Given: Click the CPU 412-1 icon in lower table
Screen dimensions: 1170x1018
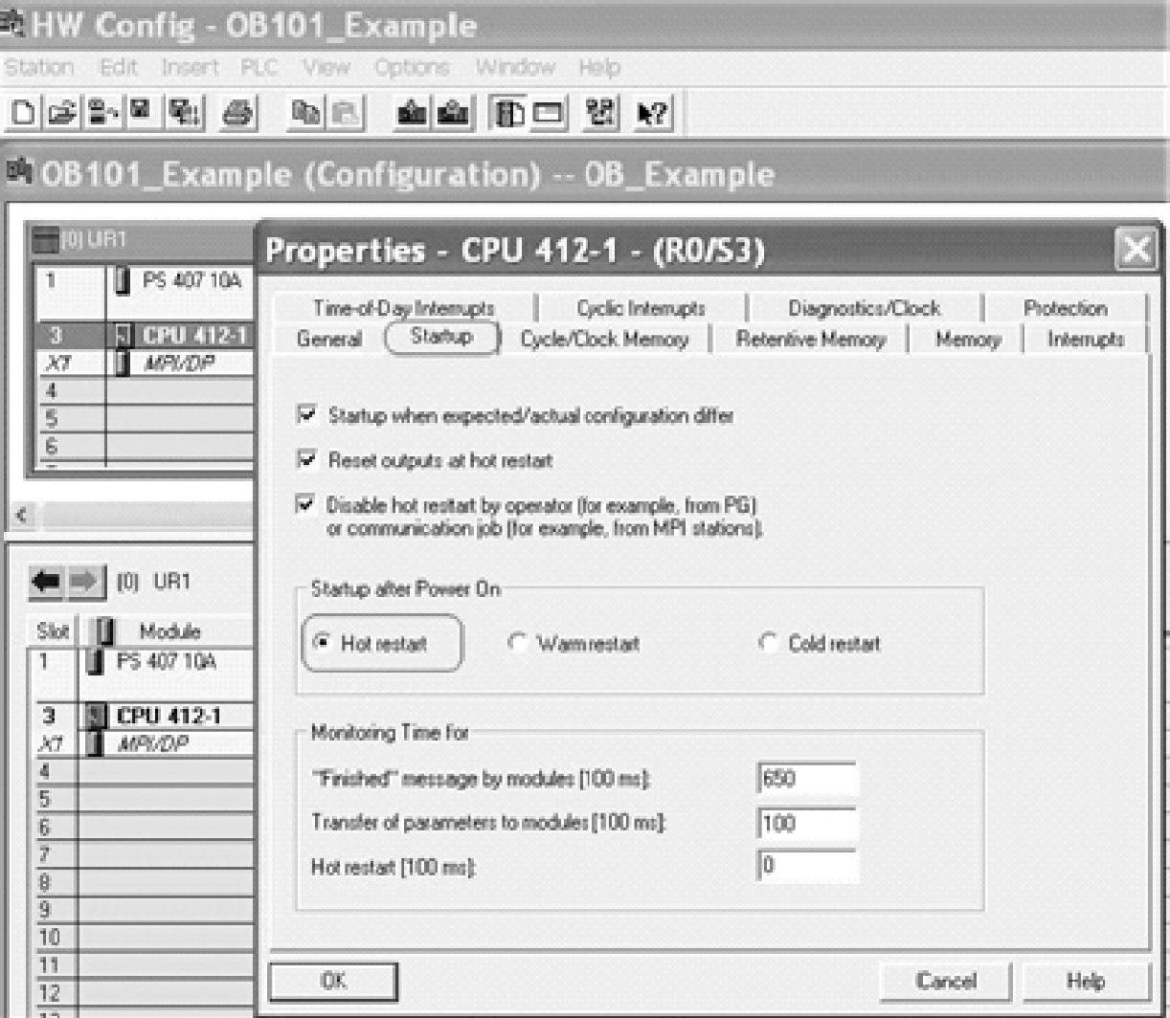Looking at the screenshot, I should coord(96,716).
